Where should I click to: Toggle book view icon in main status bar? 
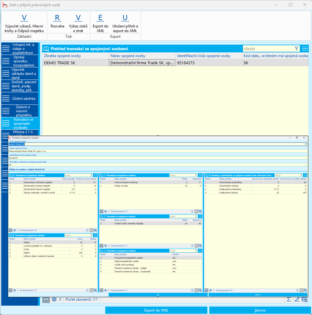pos(46,299)
